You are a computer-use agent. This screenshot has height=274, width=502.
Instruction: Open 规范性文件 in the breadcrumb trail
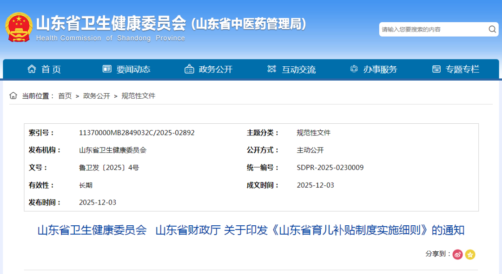tap(139, 96)
